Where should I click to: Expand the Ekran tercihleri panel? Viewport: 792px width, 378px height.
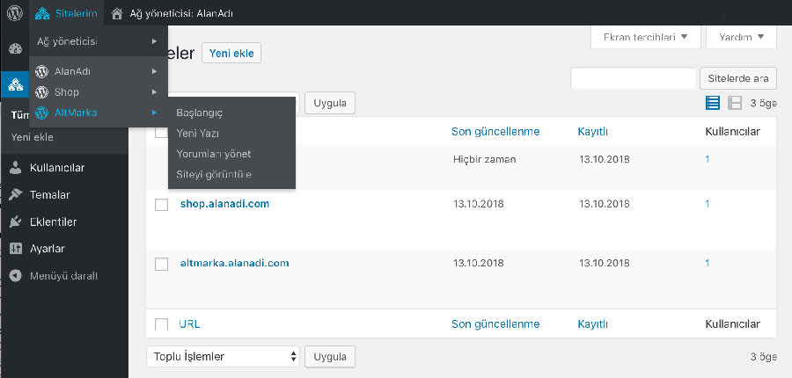[x=646, y=37]
